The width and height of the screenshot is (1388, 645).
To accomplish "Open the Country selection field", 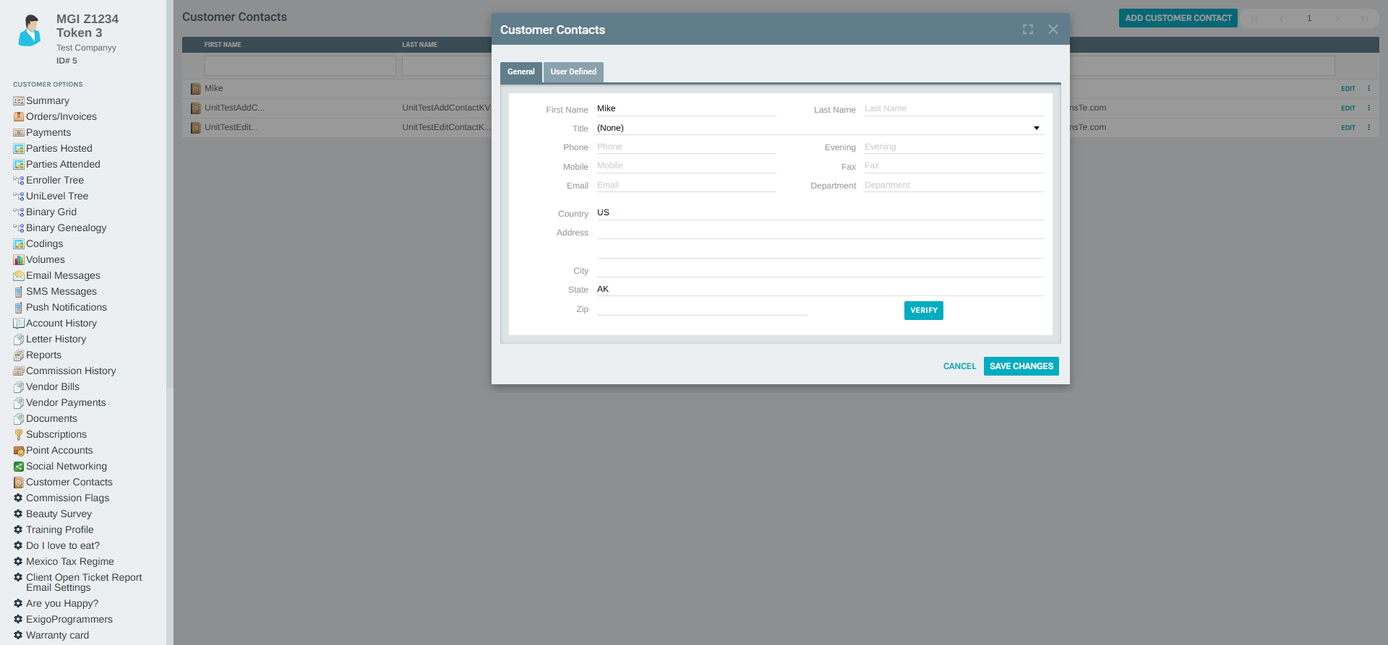I will pyautogui.click(x=819, y=212).
